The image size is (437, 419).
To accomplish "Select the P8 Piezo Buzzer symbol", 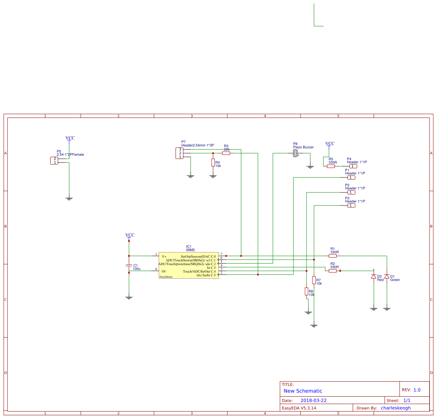I will 295,153.
